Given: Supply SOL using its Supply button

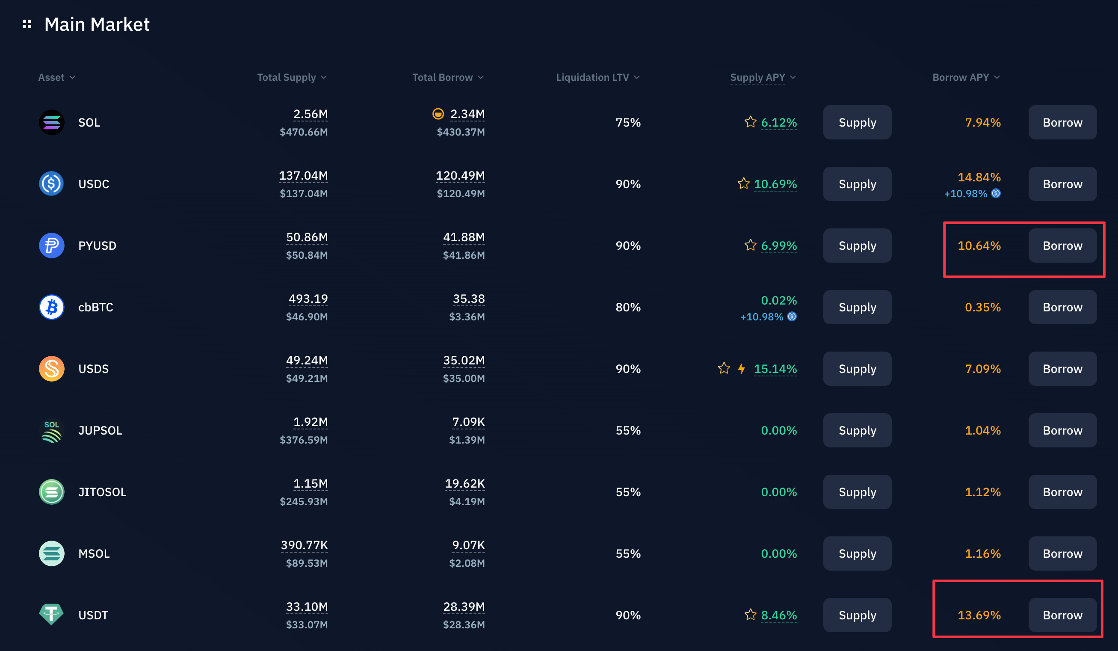Looking at the screenshot, I should pyautogui.click(x=857, y=122).
